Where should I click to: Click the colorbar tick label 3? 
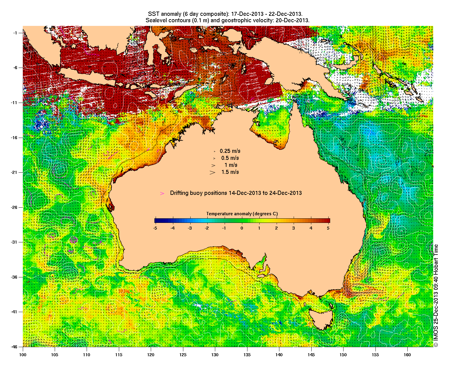(x=294, y=228)
